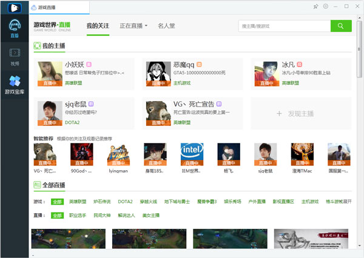Viewport: 364px width, 258px height.
Task: Select the 我的关注 tab
Action: pos(98,26)
